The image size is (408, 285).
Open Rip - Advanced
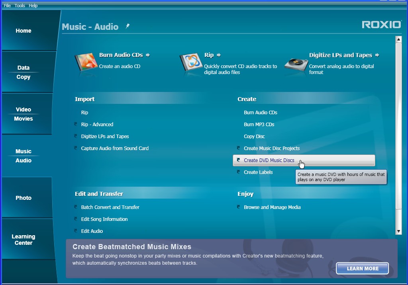(97, 124)
